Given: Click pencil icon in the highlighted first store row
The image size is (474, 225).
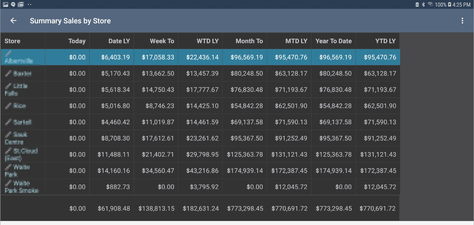Looking at the screenshot, I should (x=8, y=53).
